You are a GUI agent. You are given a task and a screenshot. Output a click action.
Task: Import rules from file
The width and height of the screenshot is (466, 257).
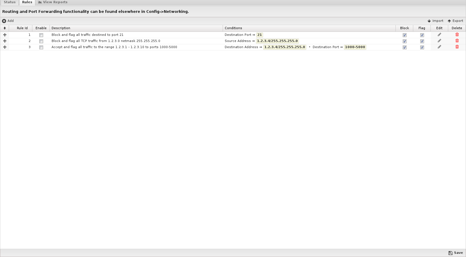435,21
